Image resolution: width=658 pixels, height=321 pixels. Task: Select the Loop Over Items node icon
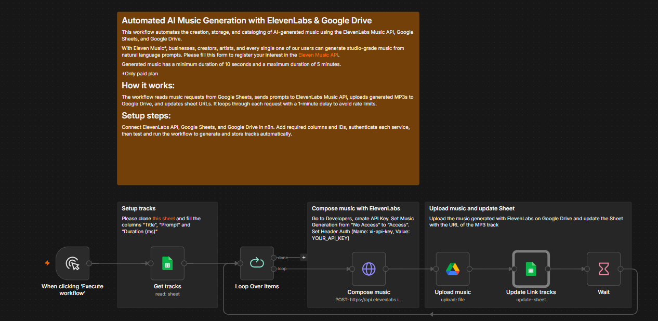pos(257,263)
